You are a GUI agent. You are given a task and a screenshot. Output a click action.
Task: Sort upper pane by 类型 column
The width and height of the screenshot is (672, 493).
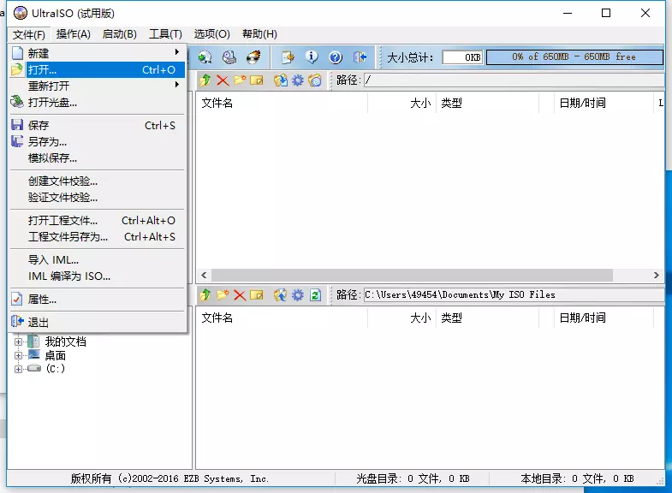(x=487, y=103)
